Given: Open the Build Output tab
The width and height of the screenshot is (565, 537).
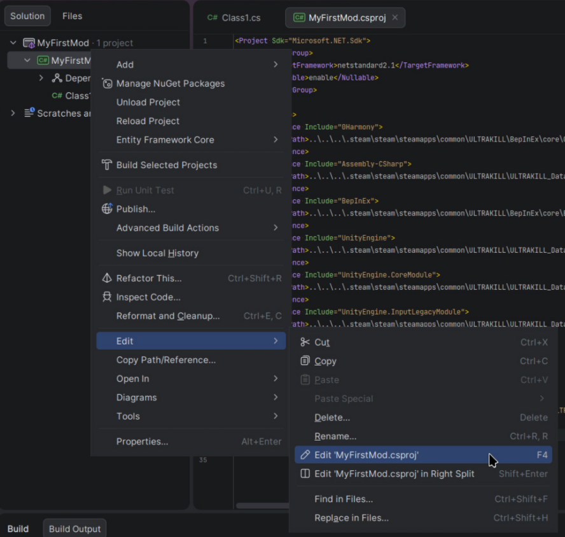Looking at the screenshot, I should (74, 529).
